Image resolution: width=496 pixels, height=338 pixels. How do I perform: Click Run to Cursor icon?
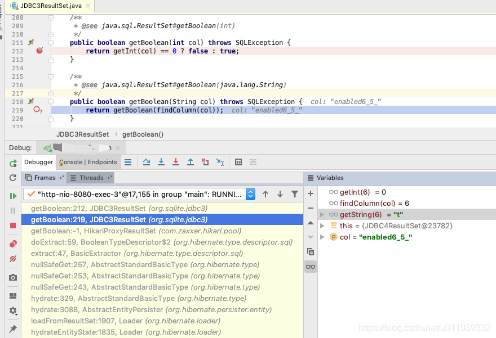coord(220,162)
